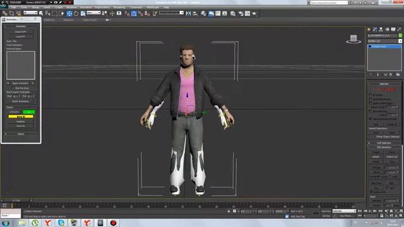404x227 pixels.
Task: Click the Align tool icon
Action: (195, 13)
